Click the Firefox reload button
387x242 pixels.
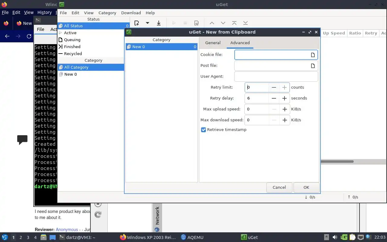tap(29, 36)
